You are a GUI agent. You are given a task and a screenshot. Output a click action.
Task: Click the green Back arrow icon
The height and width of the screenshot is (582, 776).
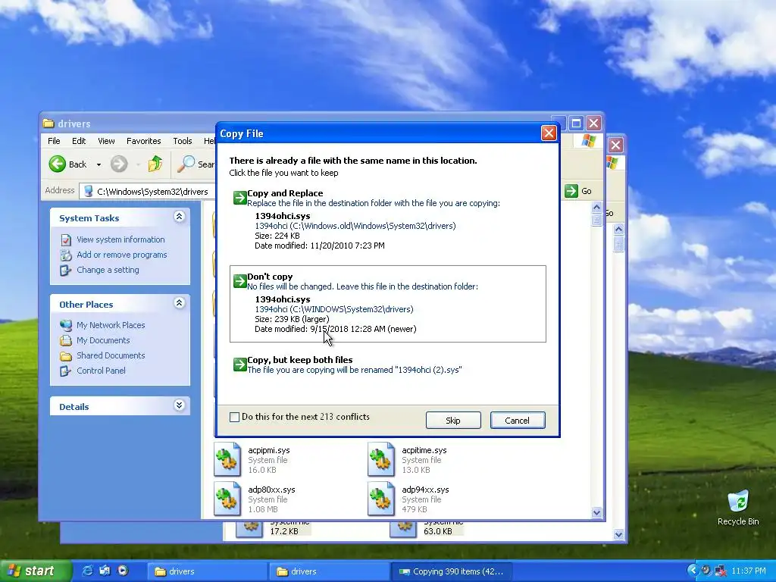(58, 164)
